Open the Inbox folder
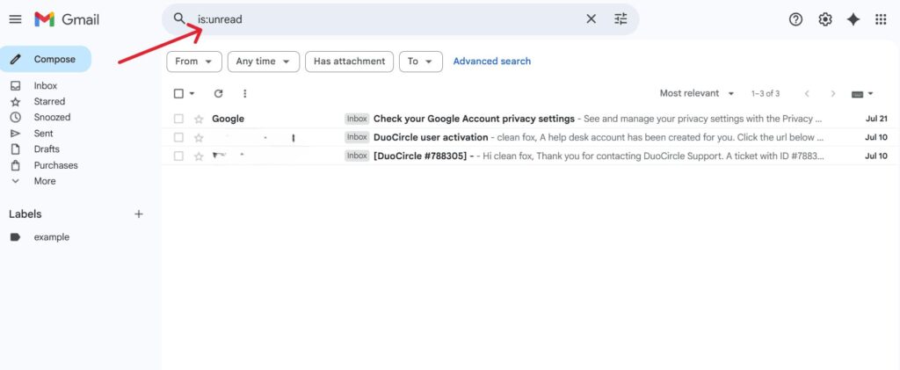Screen dimensions: 900x370 click(45, 85)
